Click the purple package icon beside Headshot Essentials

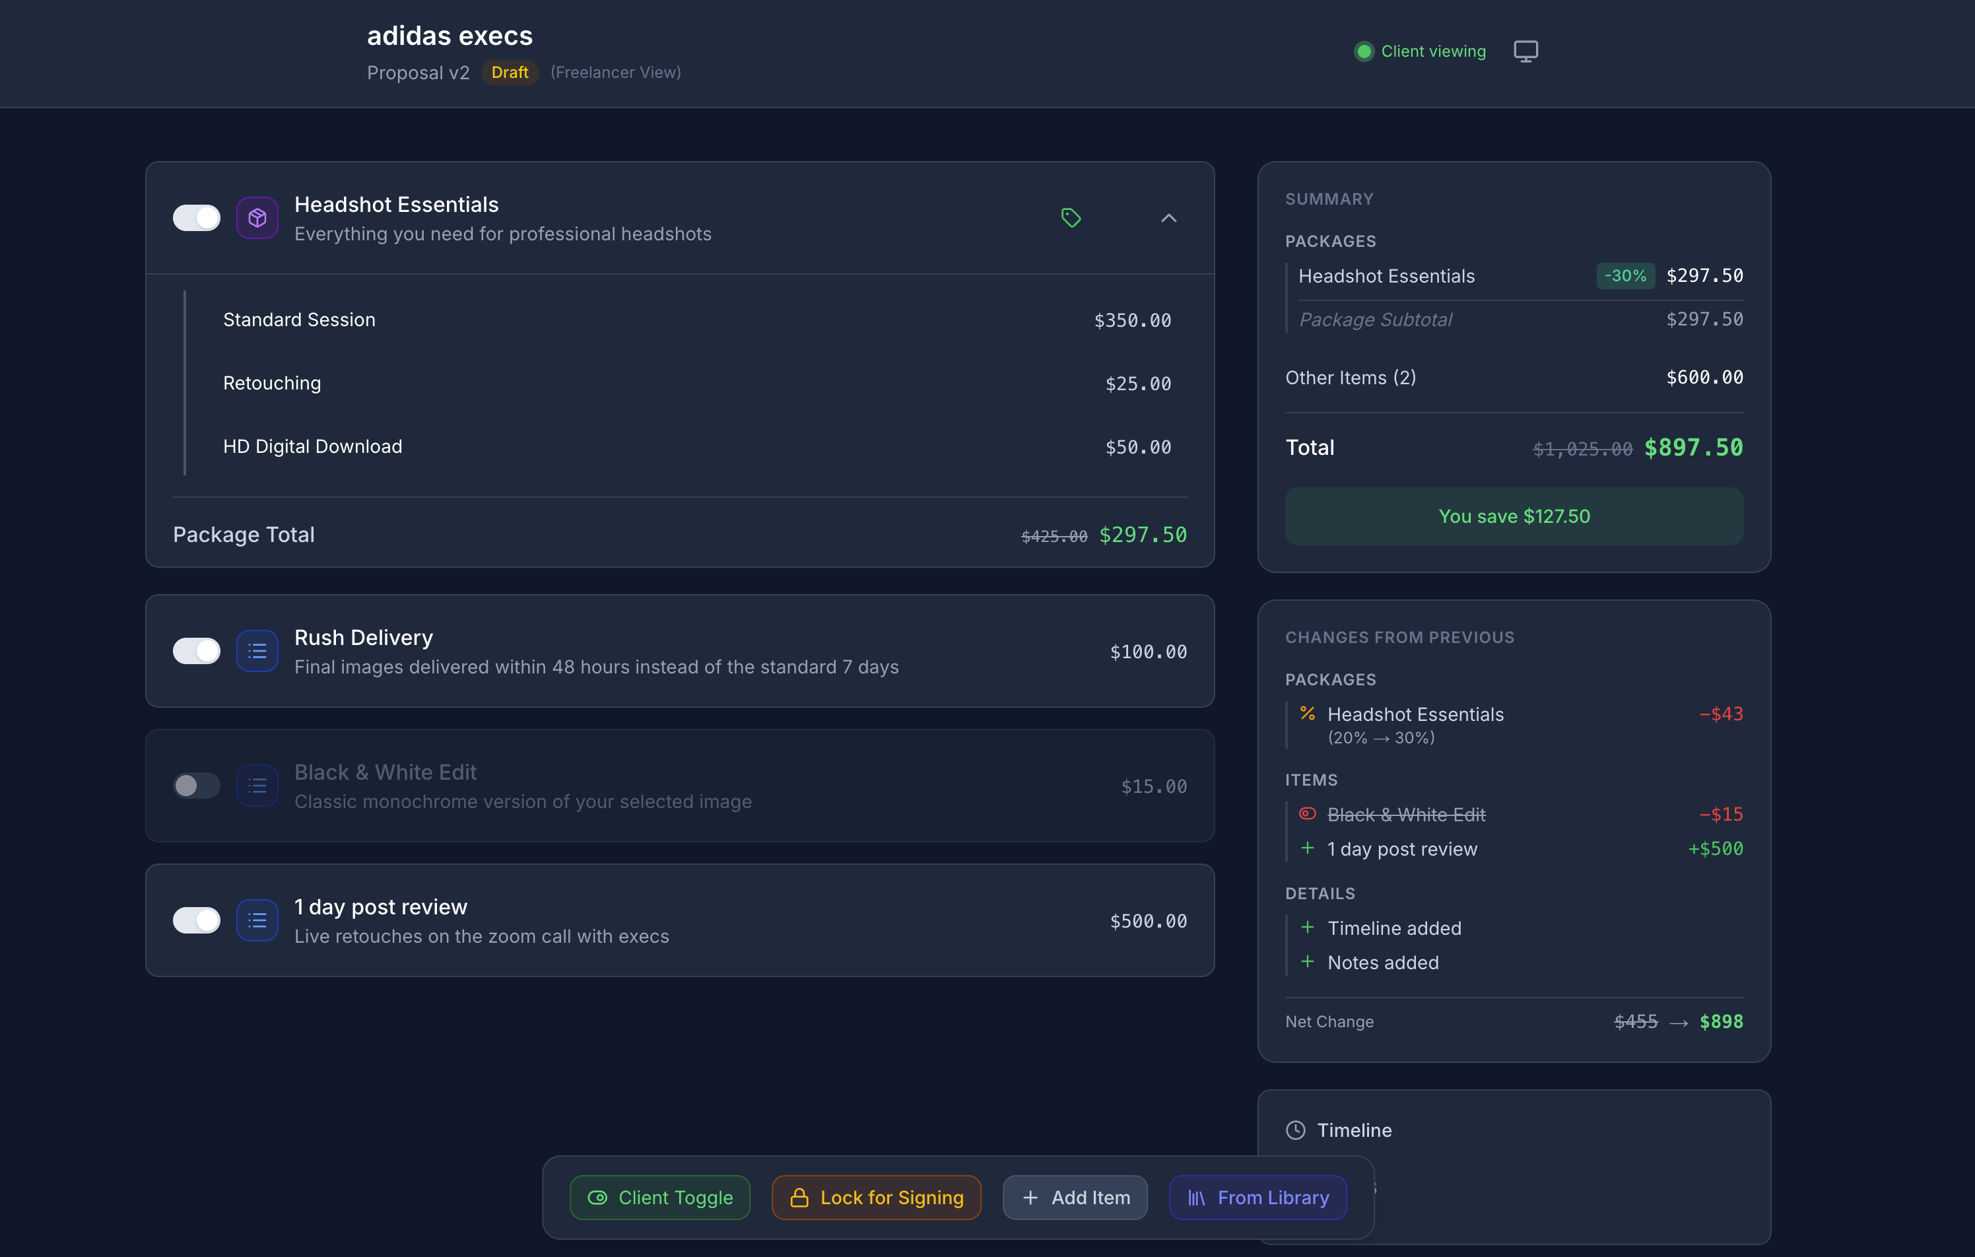coord(257,217)
